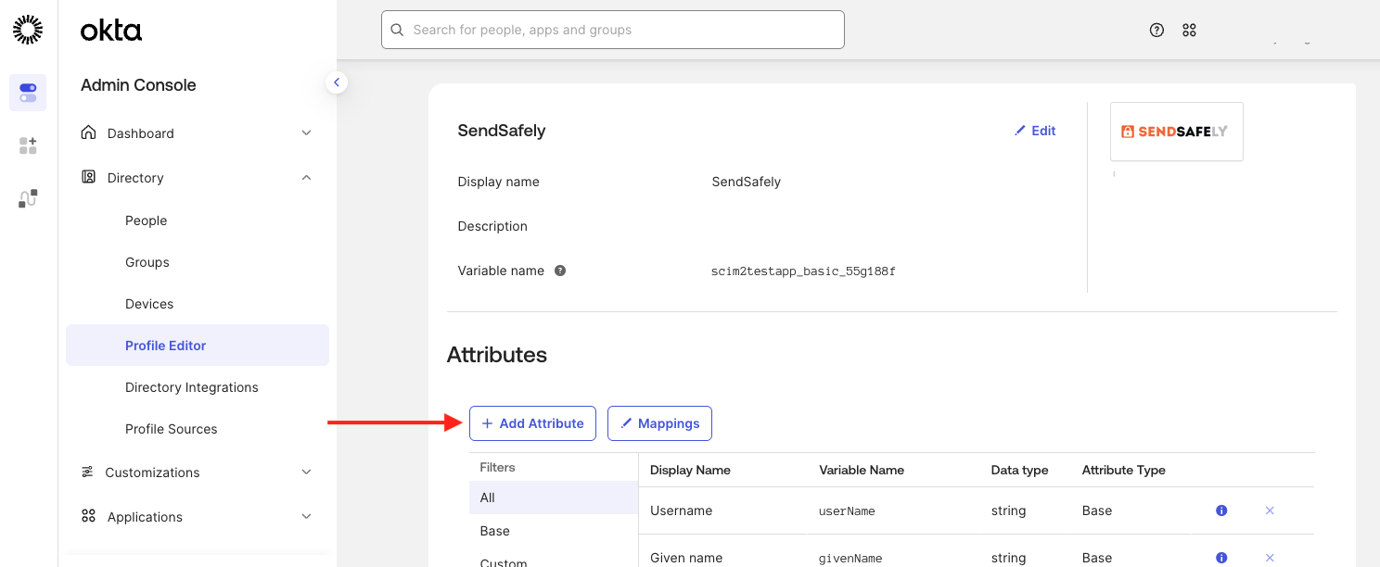1380x567 pixels.
Task: Click the Attributes section heading
Action: 497,355
